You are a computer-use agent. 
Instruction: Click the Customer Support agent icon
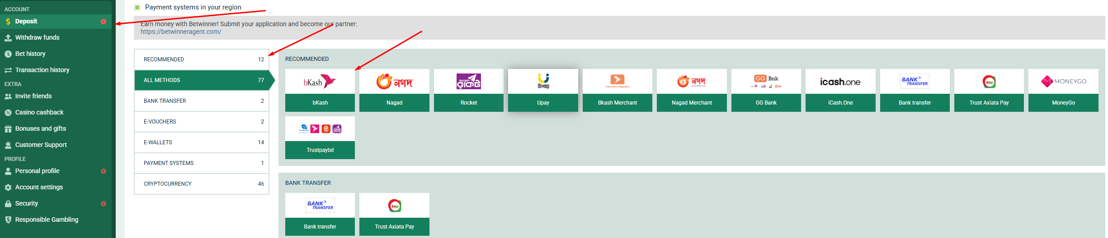[x=8, y=145]
